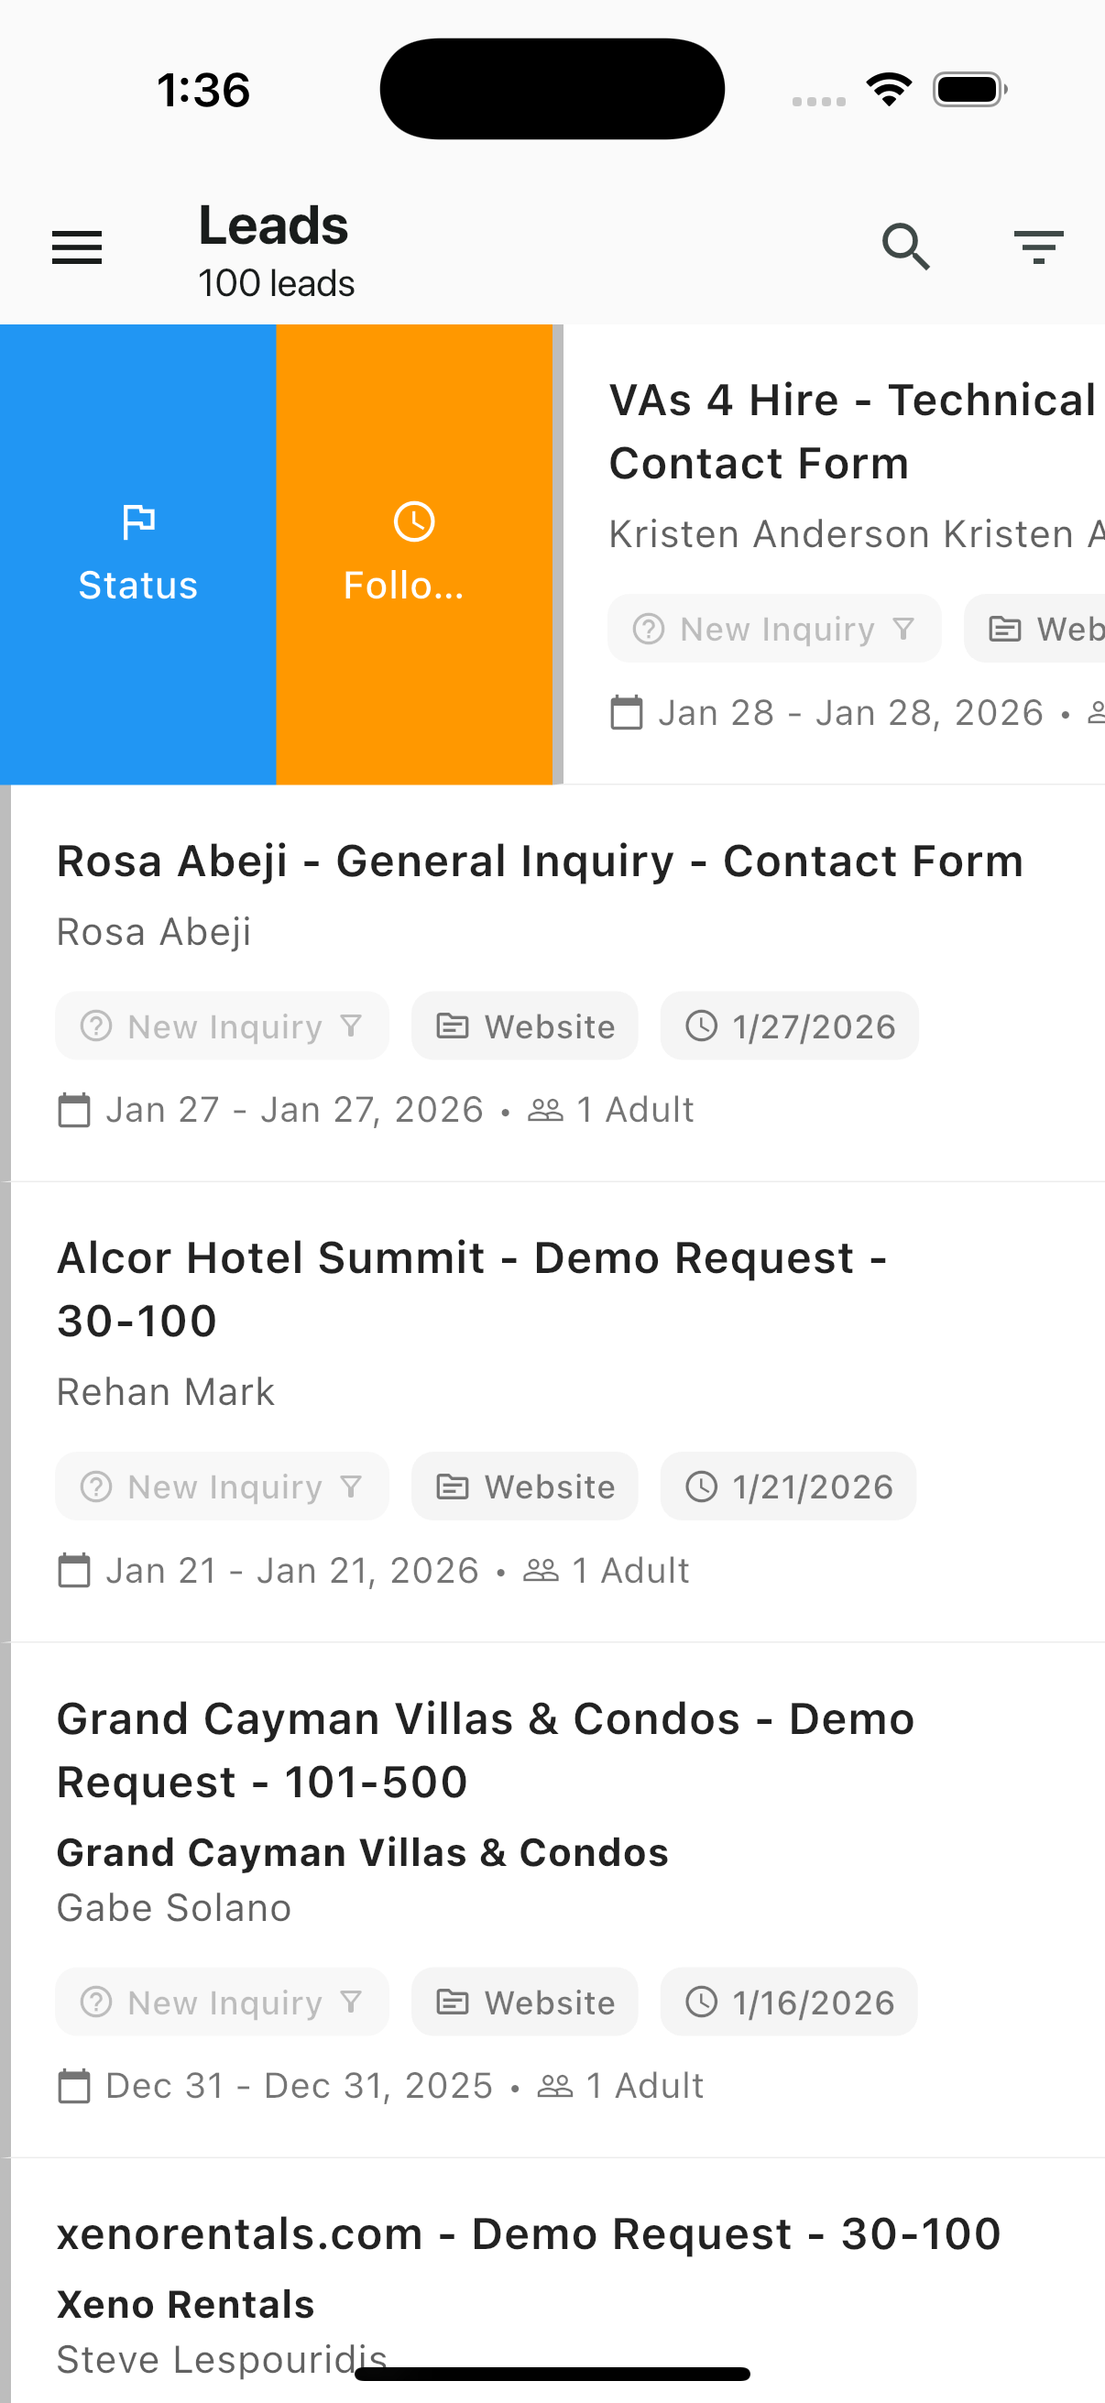Tap Website source chip on Alcor Hotel lead
1105x2403 pixels.
click(x=525, y=1486)
